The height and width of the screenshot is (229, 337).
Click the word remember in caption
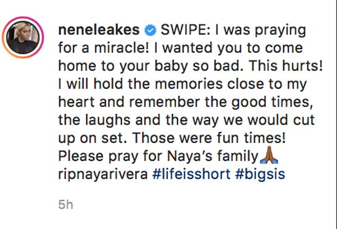click(164, 102)
